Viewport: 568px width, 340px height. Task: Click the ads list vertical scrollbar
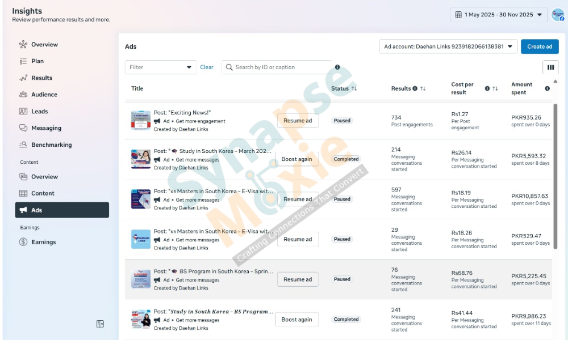click(x=555, y=170)
